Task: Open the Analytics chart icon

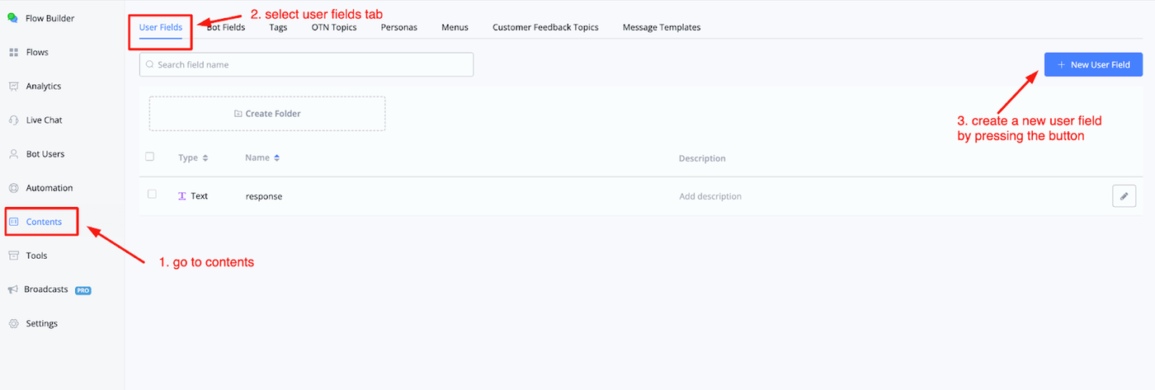Action: point(13,87)
